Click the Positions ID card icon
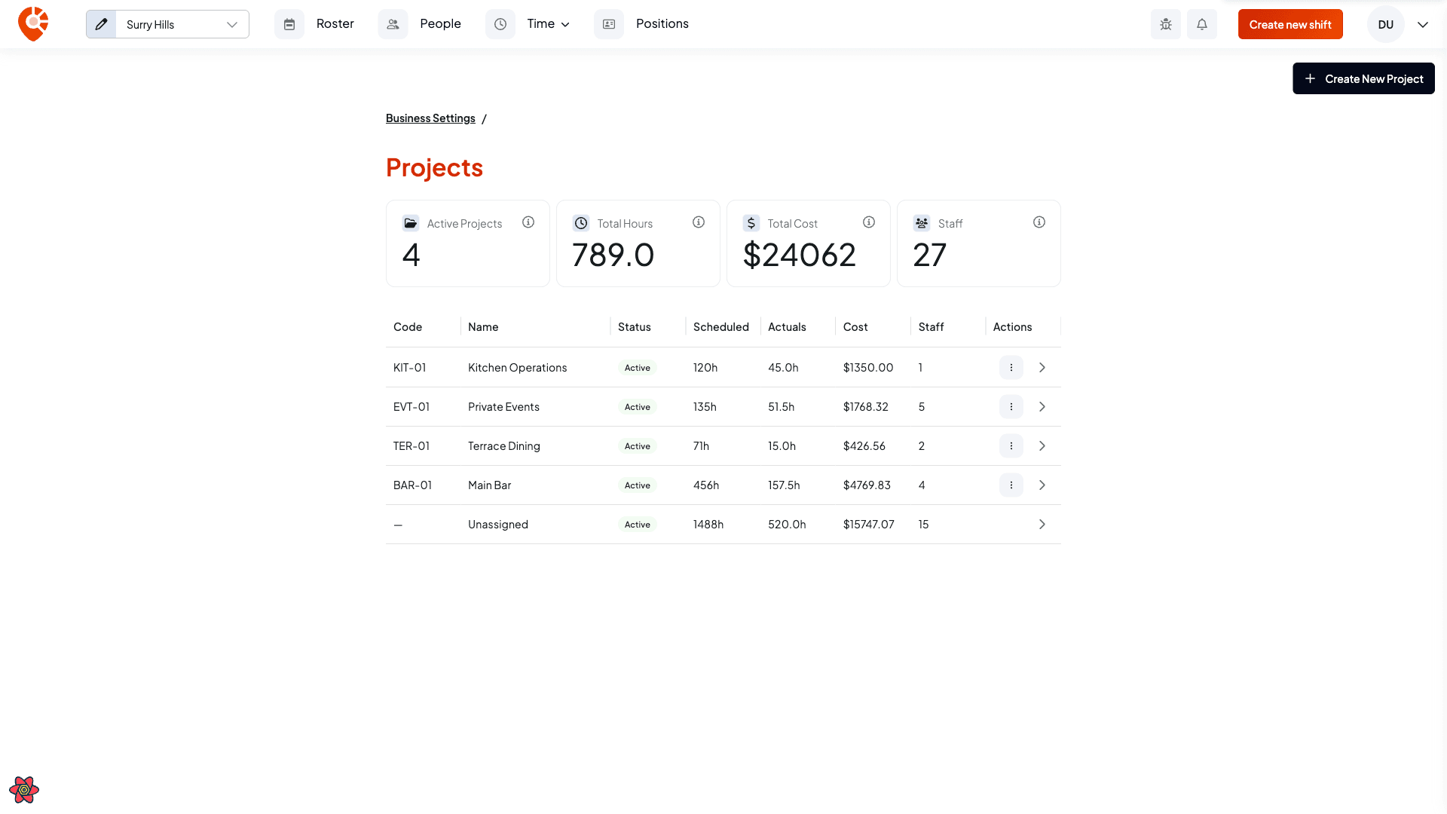 (609, 24)
